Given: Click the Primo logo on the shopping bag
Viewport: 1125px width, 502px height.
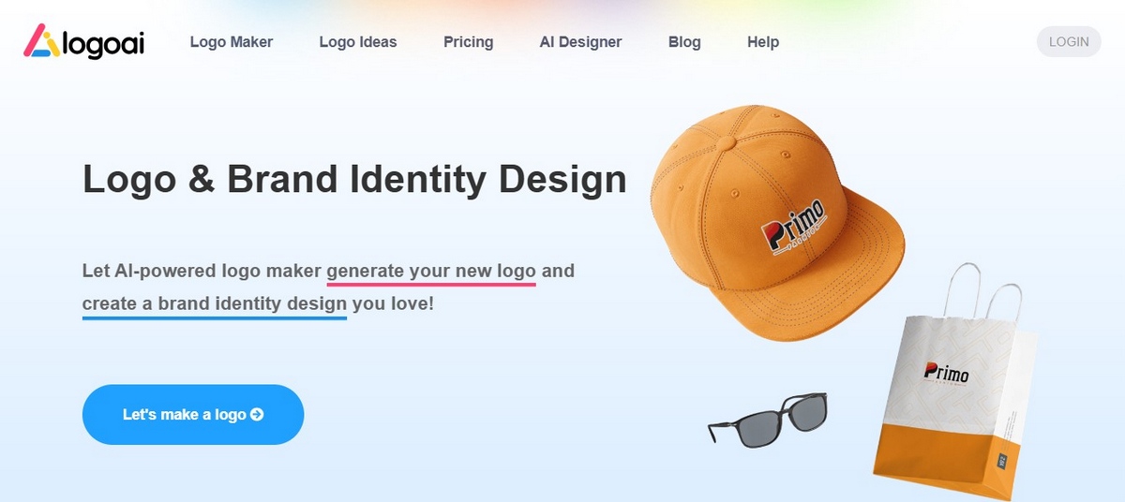Looking at the screenshot, I should pos(946,374).
